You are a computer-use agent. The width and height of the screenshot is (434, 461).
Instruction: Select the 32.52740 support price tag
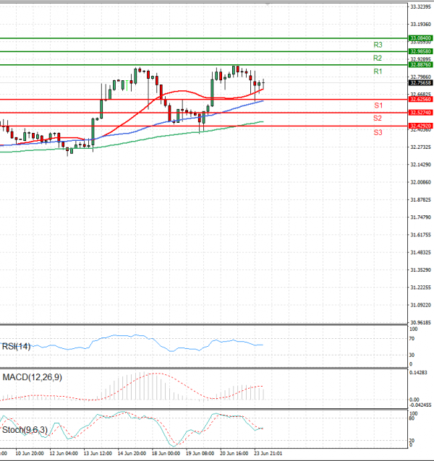[421, 113]
